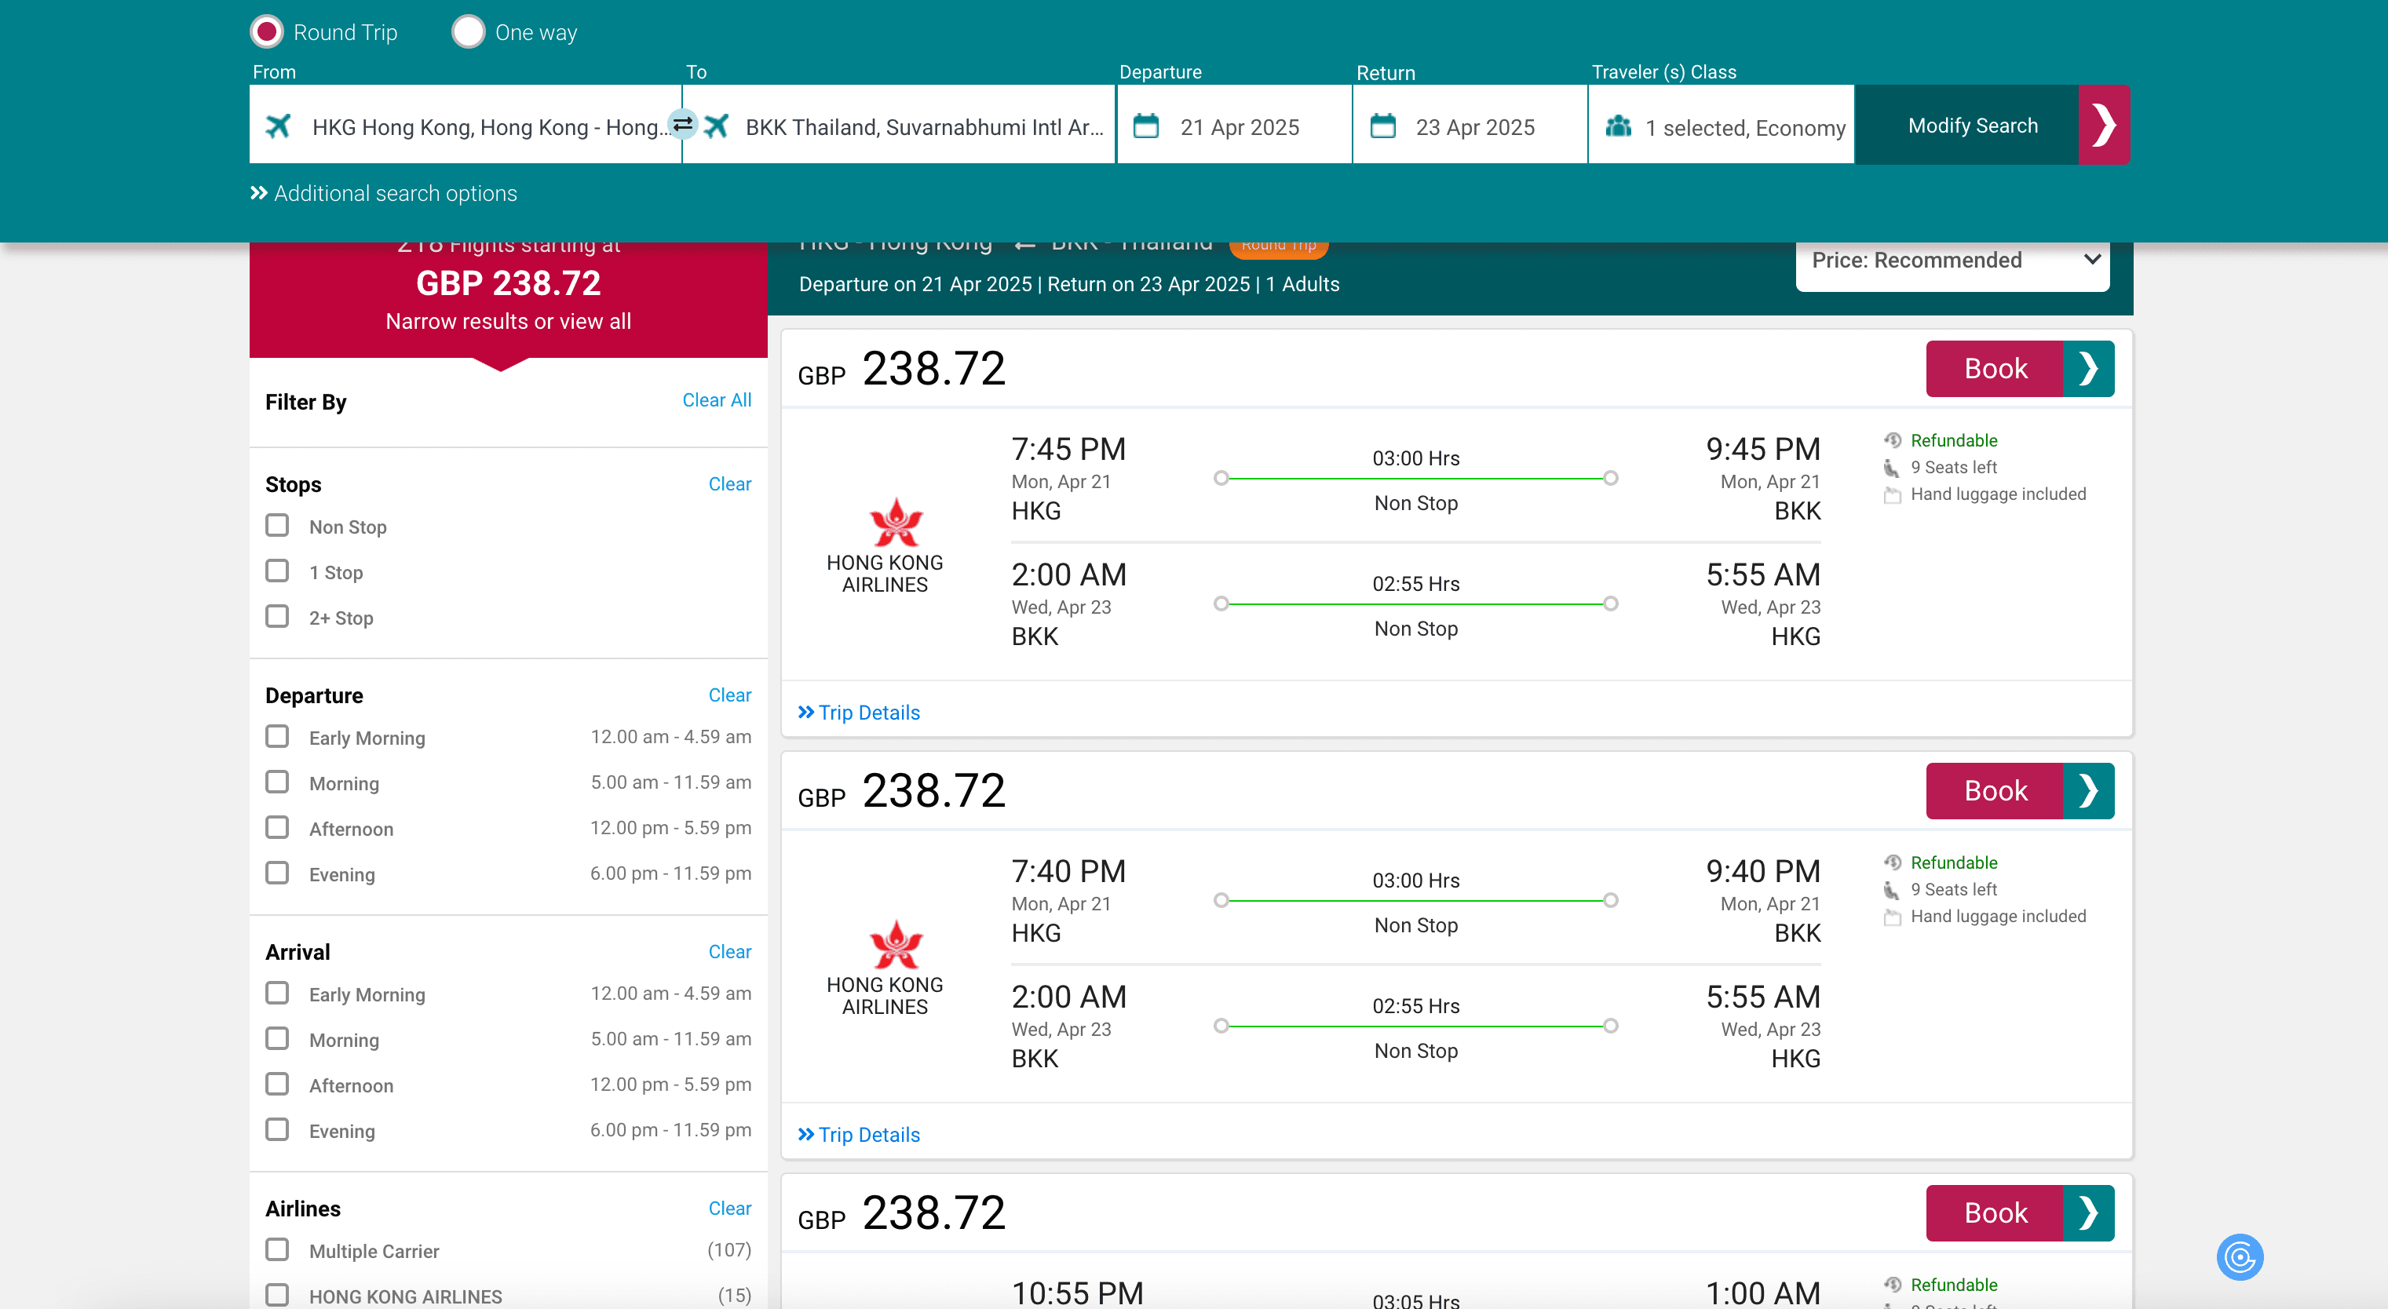Image resolution: width=2388 pixels, height=1309 pixels.
Task: Click the airplane icon in the From field
Action: pos(278,126)
